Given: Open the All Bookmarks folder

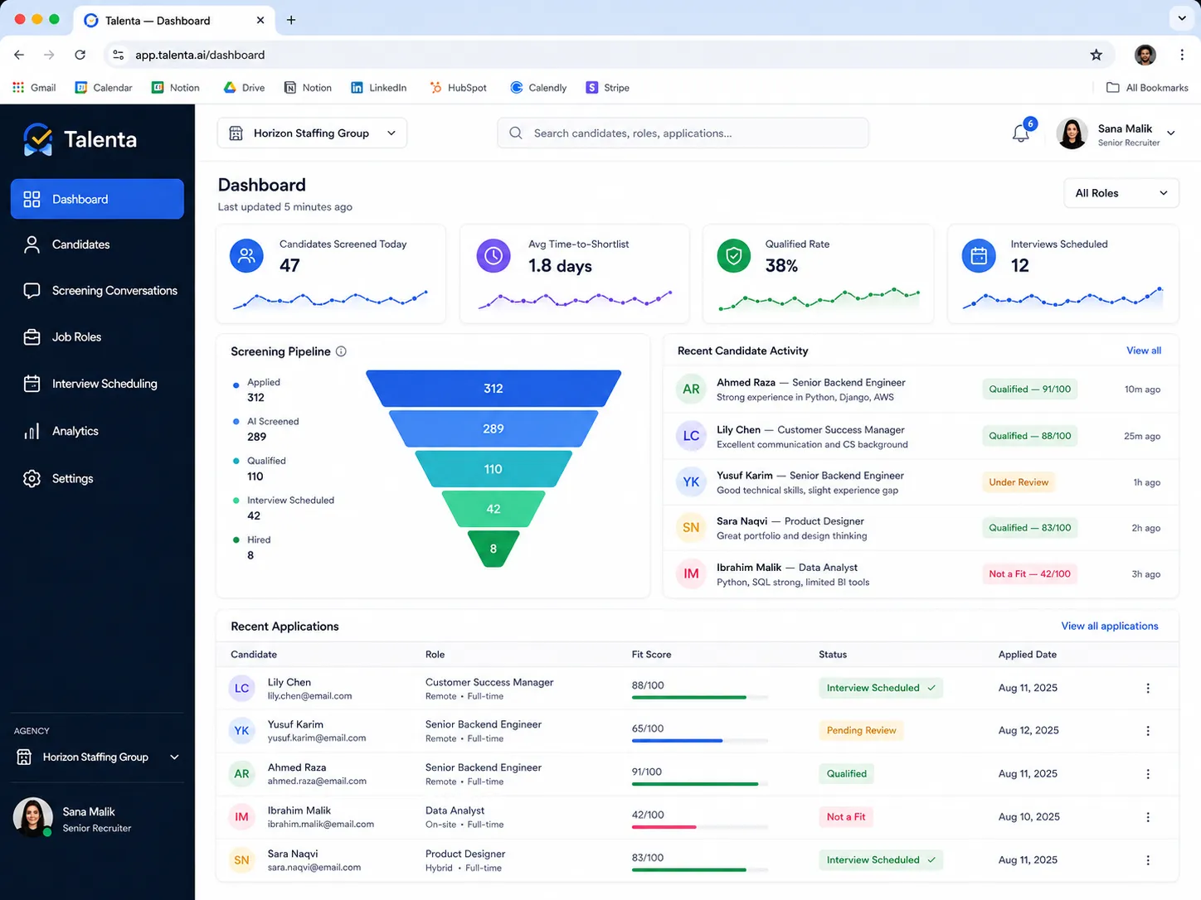Looking at the screenshot, I should (1147, 88).
